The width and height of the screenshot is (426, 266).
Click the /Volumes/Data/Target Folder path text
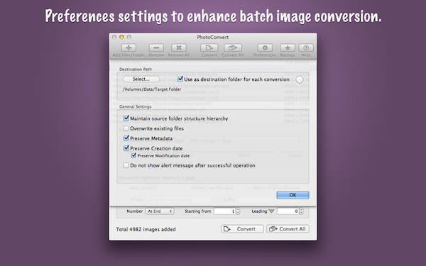coord(152,89)
